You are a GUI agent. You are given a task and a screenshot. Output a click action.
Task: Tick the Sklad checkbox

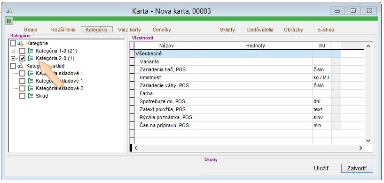click(22, 96)
